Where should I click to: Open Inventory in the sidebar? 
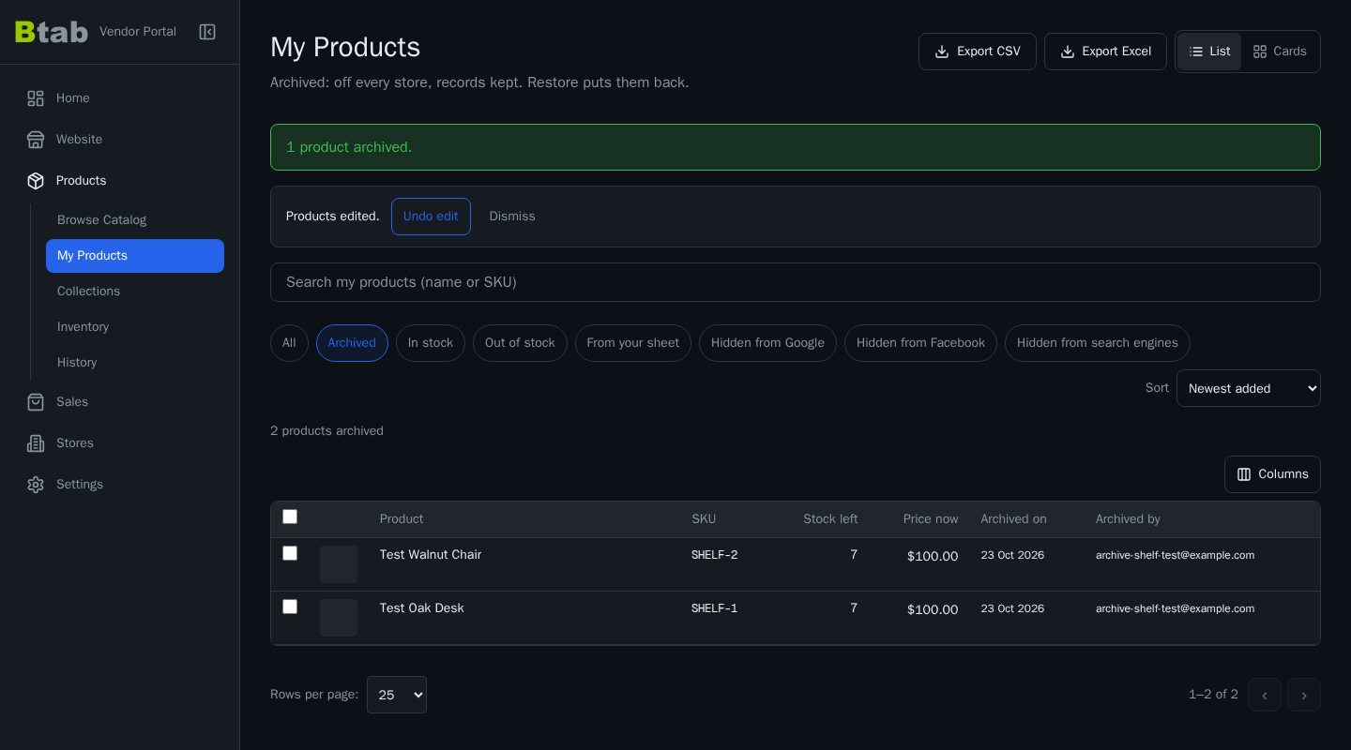coord(135,327)
